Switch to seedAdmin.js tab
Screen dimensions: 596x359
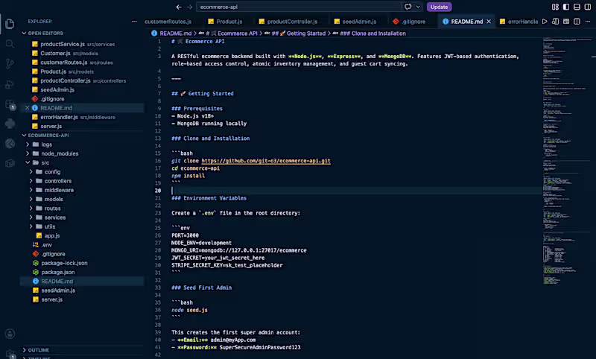click(356, 22)
